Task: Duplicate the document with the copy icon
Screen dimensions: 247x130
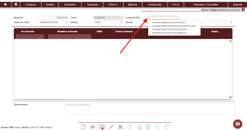Action: 157,127
